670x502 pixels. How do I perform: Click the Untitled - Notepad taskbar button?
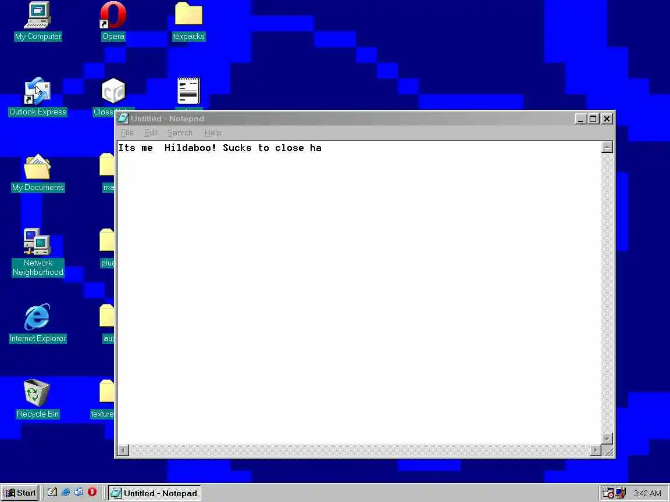154,493
